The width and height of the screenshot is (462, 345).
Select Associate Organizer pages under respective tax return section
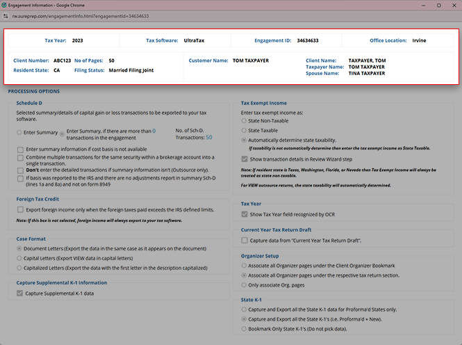pyautogui.click(x=244, y=275)
